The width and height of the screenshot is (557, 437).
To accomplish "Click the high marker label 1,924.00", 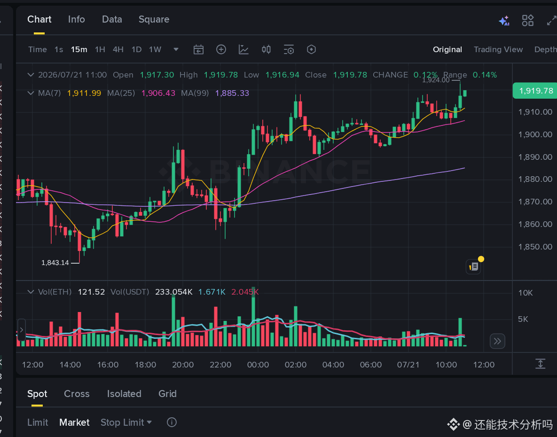I will coord(436,80).
